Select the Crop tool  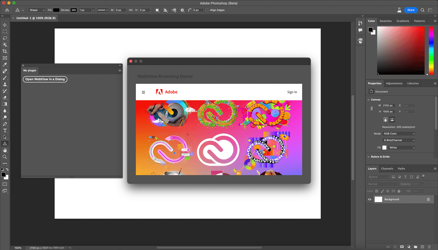click(x=5, y=51)
